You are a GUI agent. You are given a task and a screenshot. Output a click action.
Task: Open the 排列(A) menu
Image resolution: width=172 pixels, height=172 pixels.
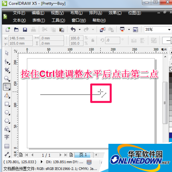point(96,13)
